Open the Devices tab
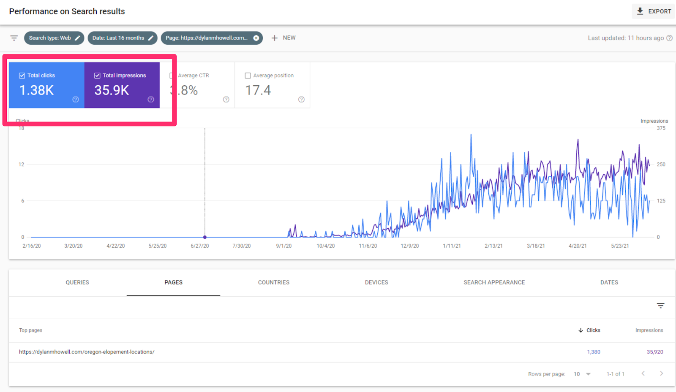Viewport: 676px width, 392px height. pyautogui.click(x=376, y=282)
